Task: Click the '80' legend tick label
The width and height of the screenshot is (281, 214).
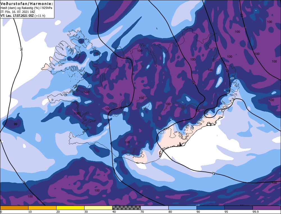Action: coord(170,212)
